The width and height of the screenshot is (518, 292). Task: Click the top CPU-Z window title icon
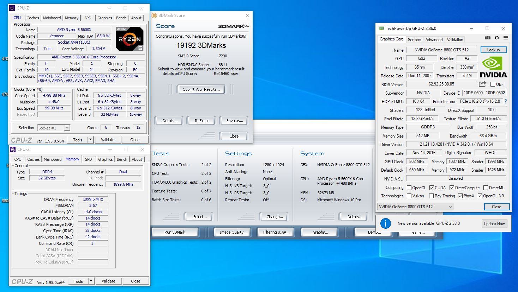[12, 8]
